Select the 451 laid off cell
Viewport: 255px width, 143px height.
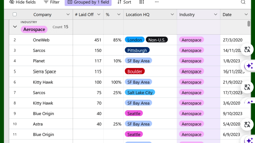pyautogui.click(x=88, y=40)
